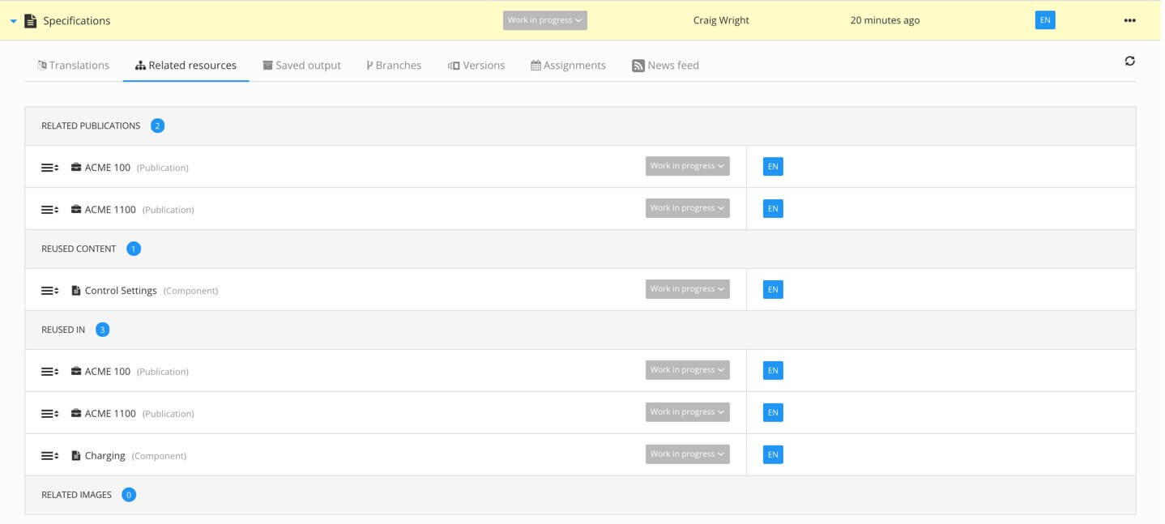Click the refresh icon at top right
This screenshot has height=524, width=1165.
click(1129, 61)
